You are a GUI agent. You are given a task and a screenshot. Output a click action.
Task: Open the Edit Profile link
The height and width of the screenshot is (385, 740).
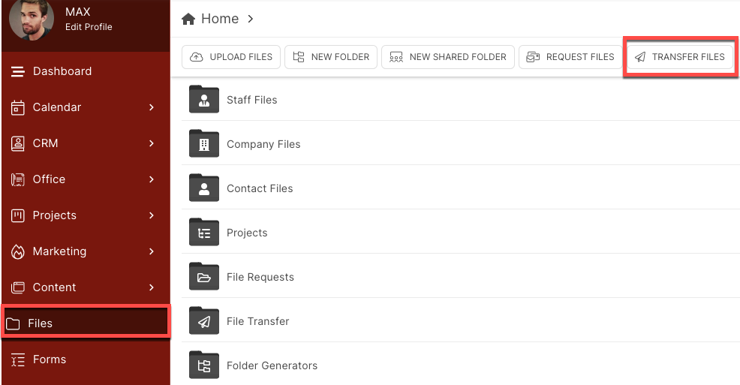coord(89,27)
